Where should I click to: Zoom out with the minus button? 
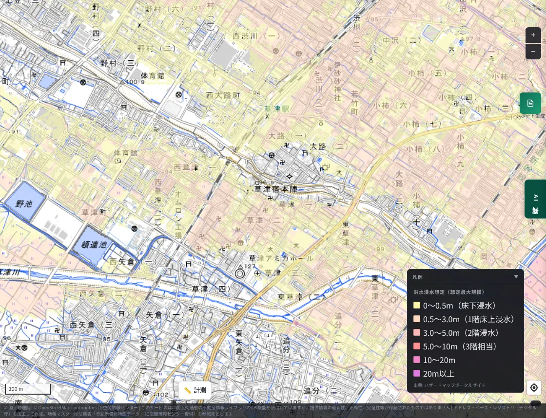pyautogui.click(x=533, y=52)
